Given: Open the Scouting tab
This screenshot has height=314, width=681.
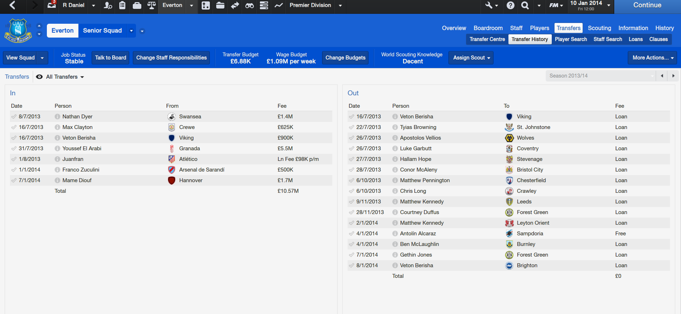Looking at the screenshot, I should coord(599,28).
